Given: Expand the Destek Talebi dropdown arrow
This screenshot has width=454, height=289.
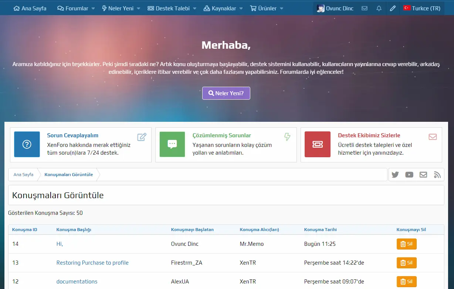Looking at the screenshot, I should pos(195,8).
